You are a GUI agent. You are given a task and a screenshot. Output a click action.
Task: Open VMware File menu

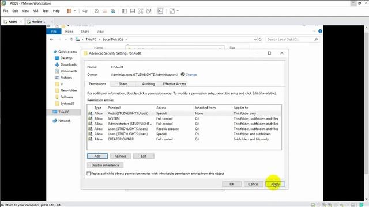6,11
